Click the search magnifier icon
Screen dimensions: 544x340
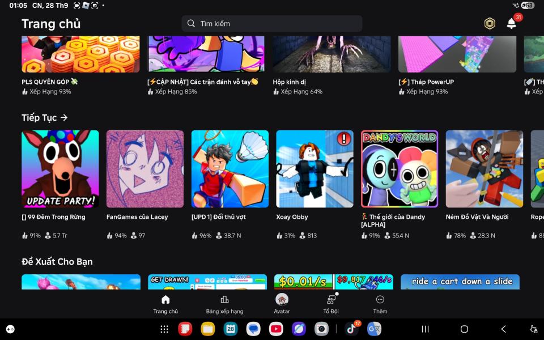(x=191, y=23)
